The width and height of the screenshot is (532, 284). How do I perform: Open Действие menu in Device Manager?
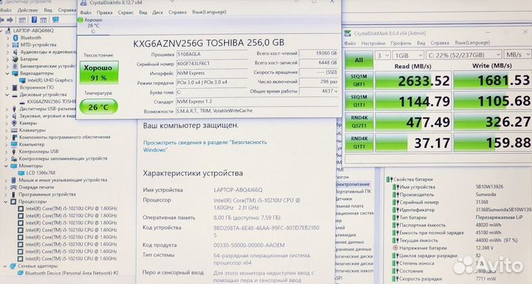tap(28, 10)
